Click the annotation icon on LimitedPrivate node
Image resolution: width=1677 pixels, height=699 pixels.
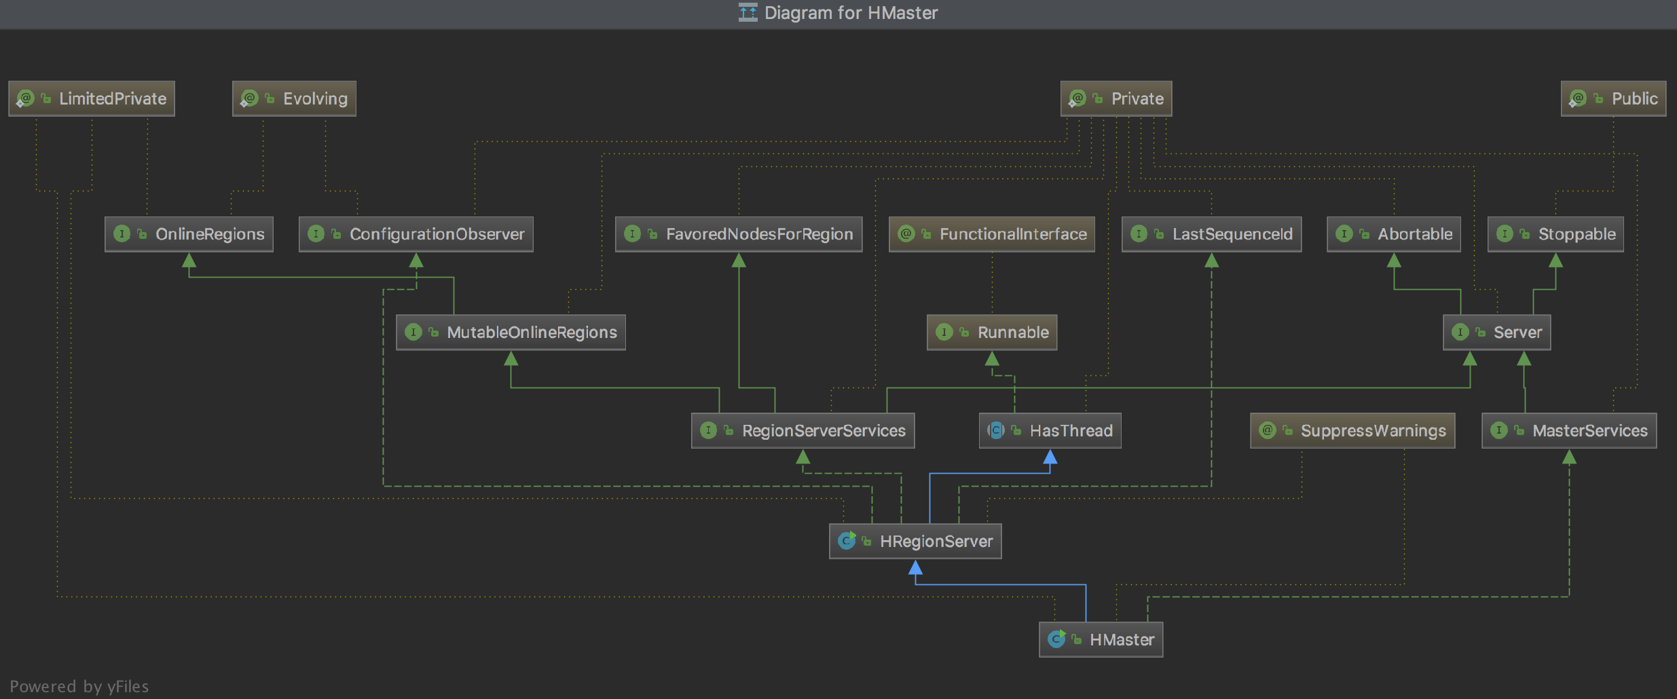click(x=26, y=99)
